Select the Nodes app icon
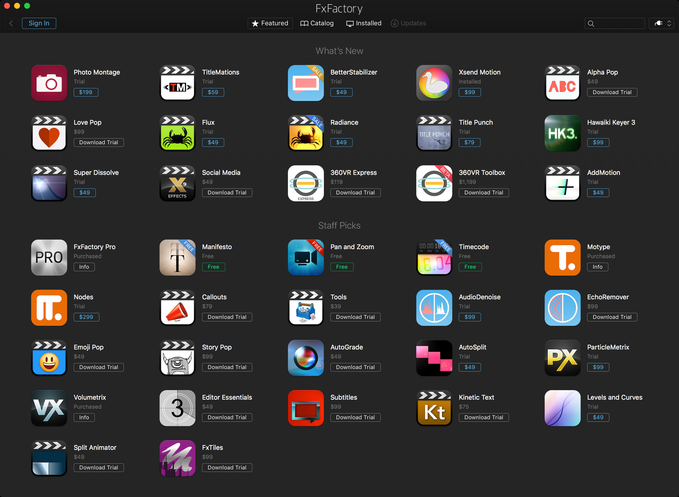The height and width of the screenshot is (497, 679). coord(50,307)
